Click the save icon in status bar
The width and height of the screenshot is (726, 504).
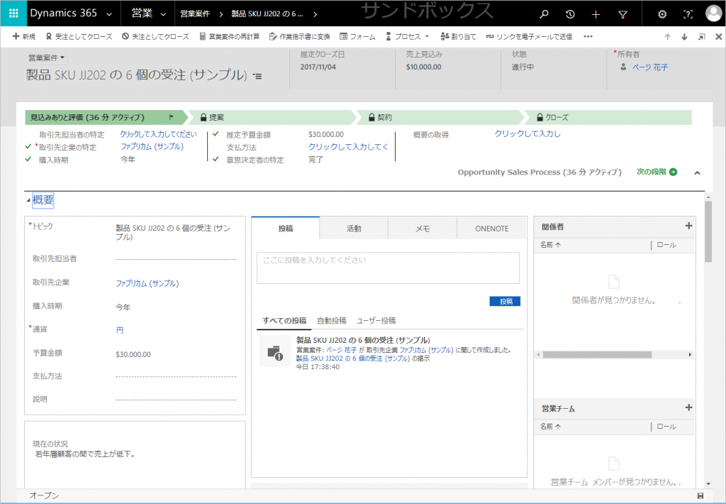(700, 495)
